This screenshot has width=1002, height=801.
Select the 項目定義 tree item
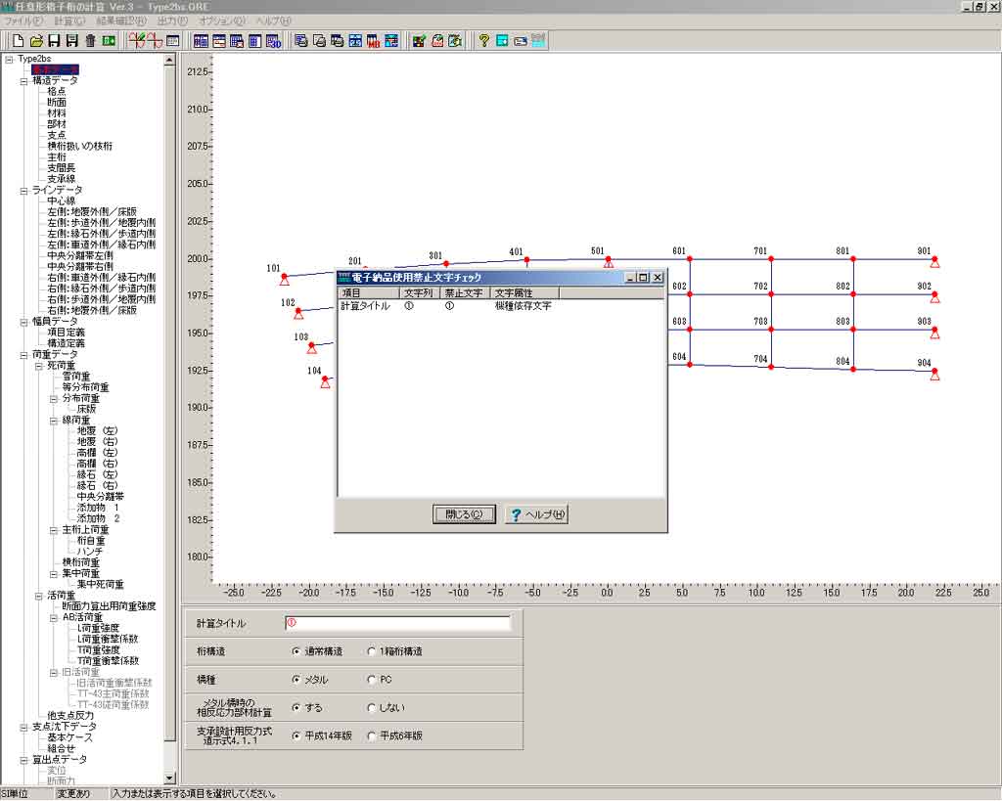click(66, 333)
